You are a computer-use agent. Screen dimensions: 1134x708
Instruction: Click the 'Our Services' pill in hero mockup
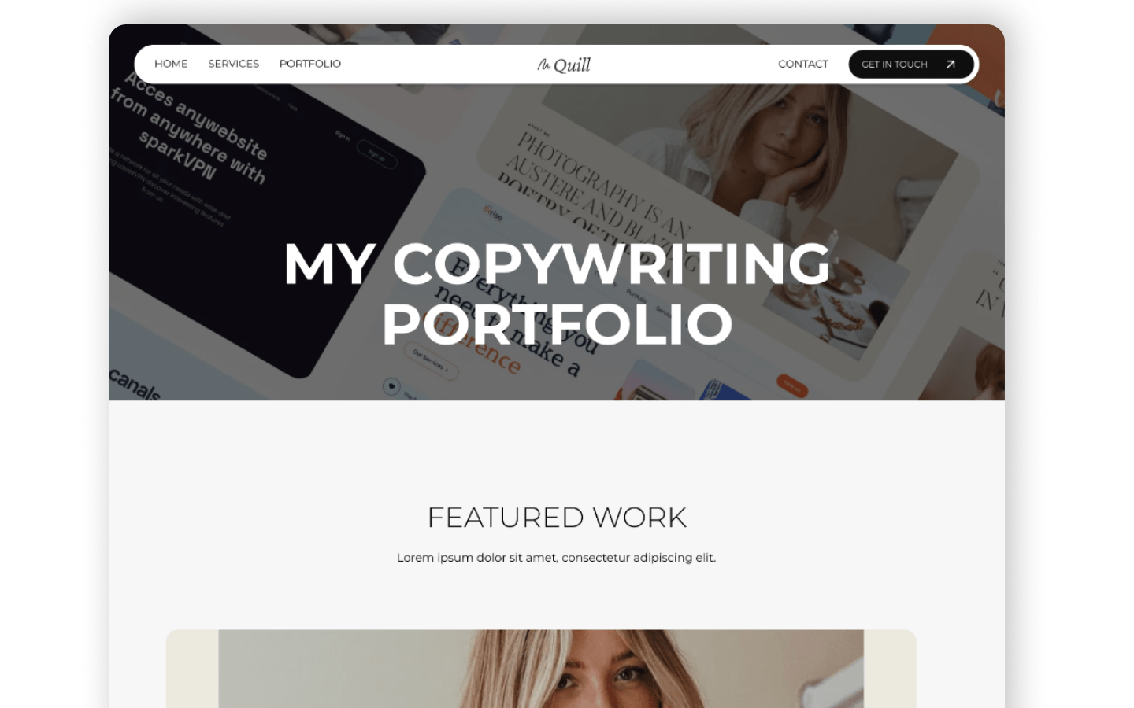432,361
